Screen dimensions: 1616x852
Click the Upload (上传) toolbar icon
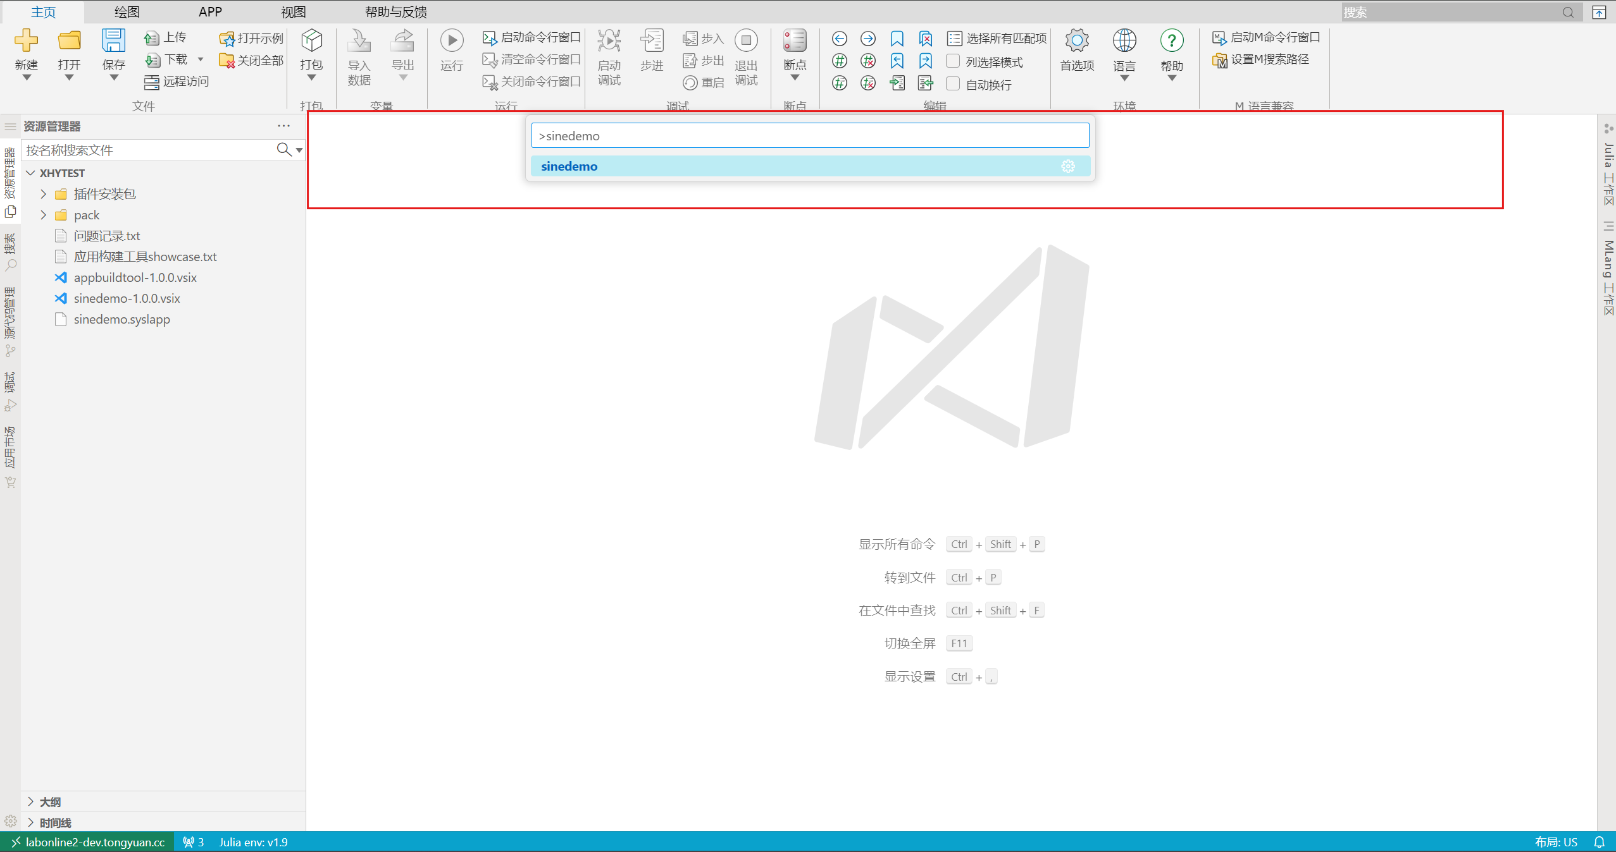151,38
